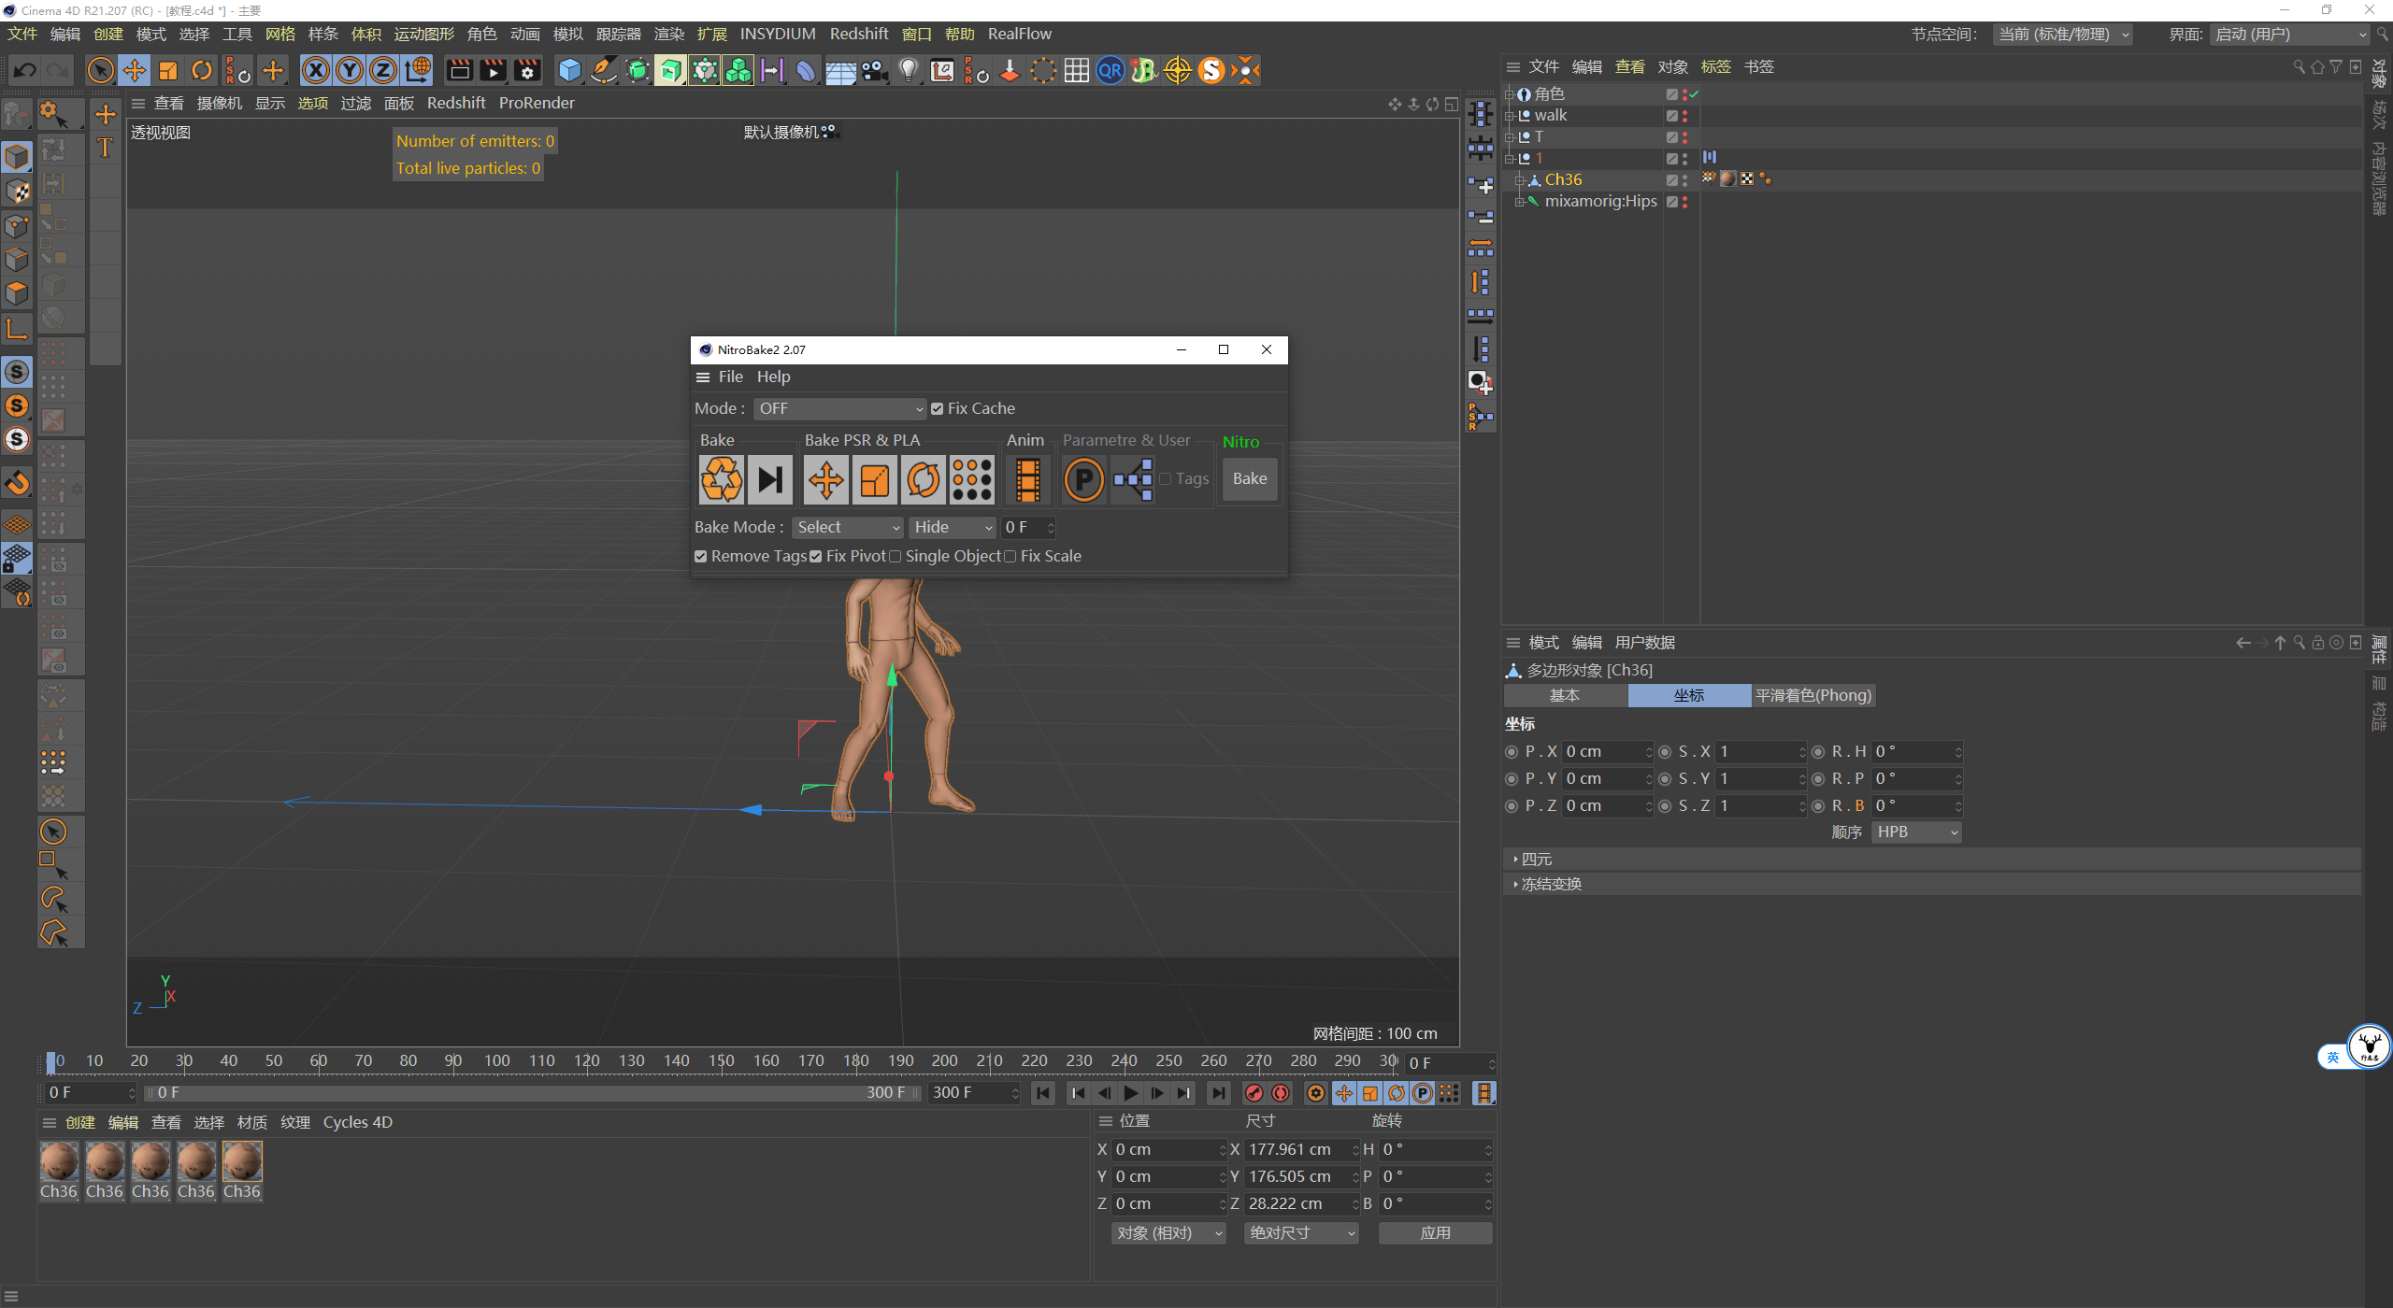
Task: Select the last Ch36 material thumbnail
Action: click(242, 1162)
